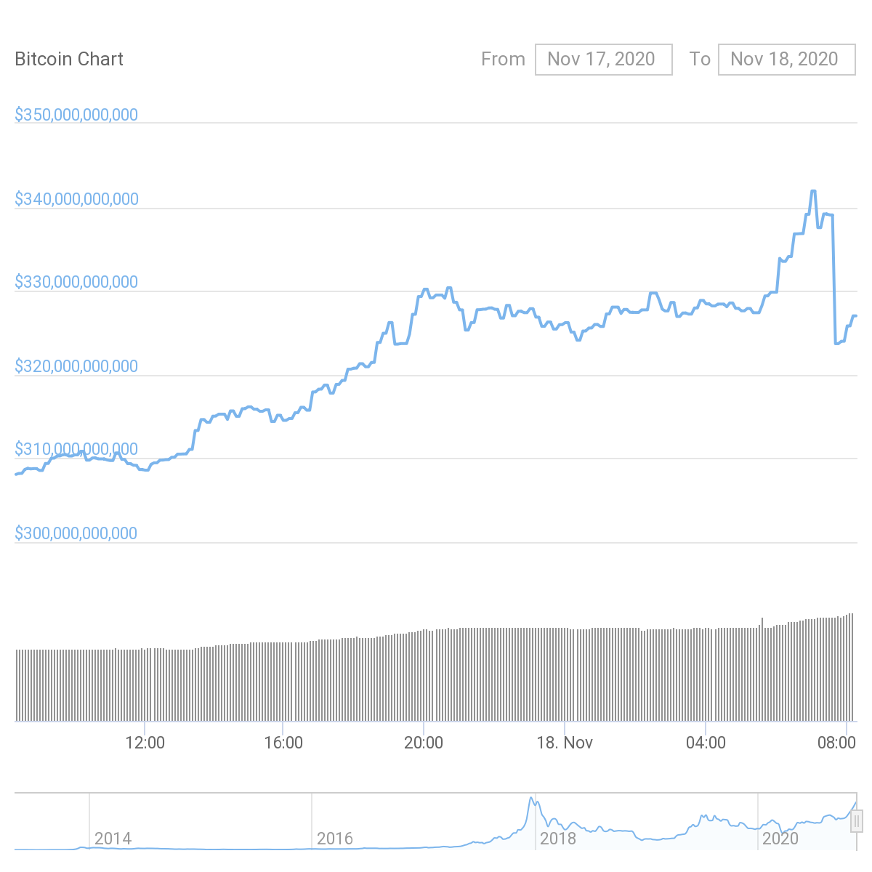Viewport: 872px width, 872px height.
Task: Jump to 2014 in the navigator timeline
Action: [113, 839]
